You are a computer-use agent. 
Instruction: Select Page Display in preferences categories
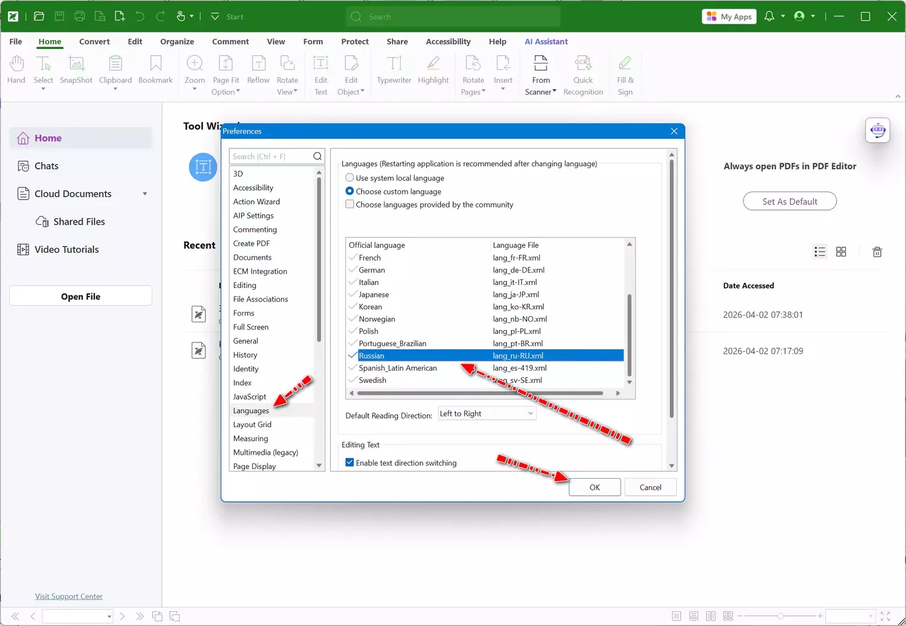pyautogui.click(x=255, y=466)
